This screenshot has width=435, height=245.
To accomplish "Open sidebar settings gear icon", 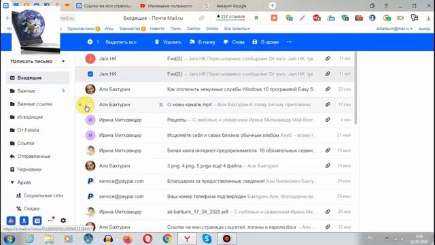I will point(63,220).
